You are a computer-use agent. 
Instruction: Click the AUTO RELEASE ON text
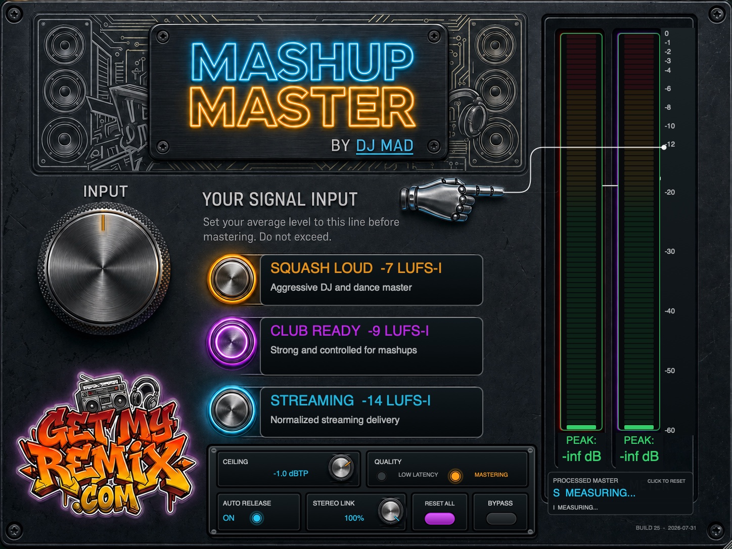[228, 518]
